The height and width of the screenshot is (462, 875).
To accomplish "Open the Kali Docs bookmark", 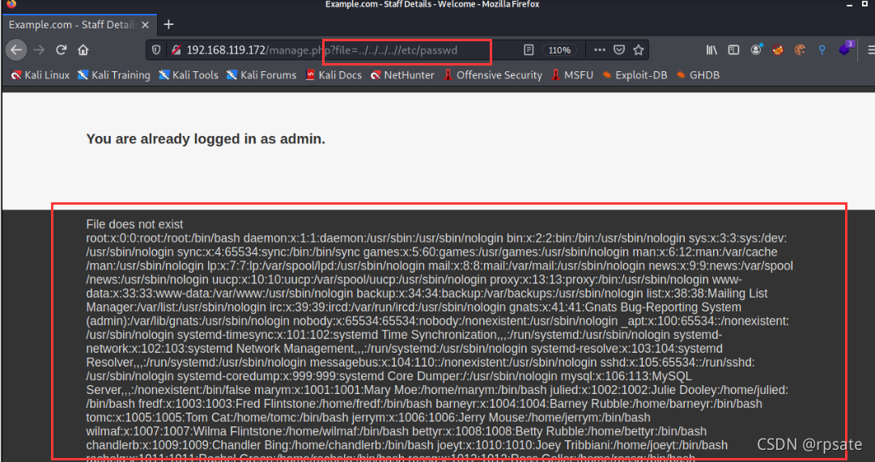I will (x=333, y=74).
